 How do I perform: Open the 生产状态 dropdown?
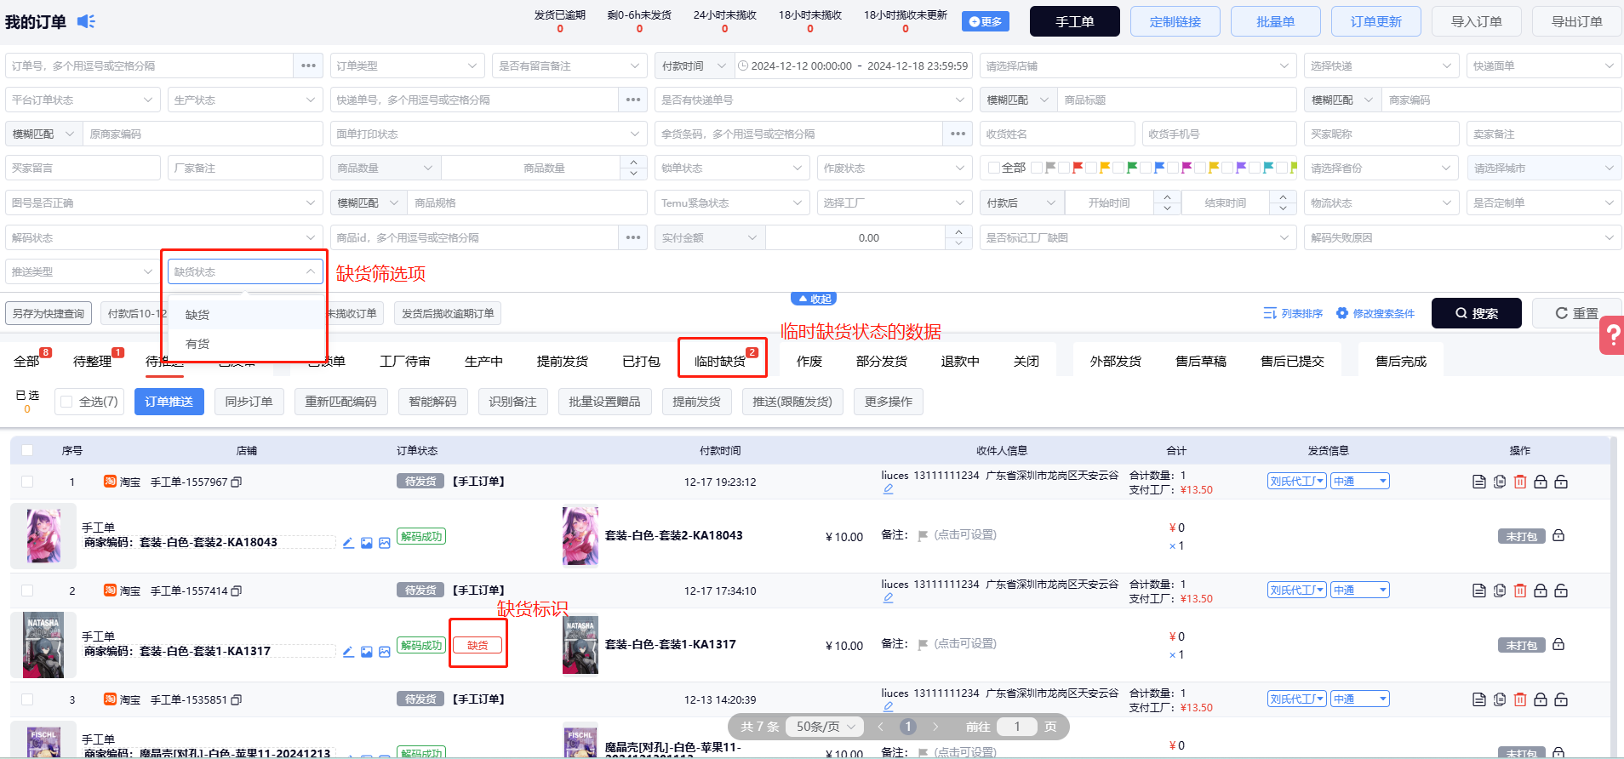click(x=245, y=100)
